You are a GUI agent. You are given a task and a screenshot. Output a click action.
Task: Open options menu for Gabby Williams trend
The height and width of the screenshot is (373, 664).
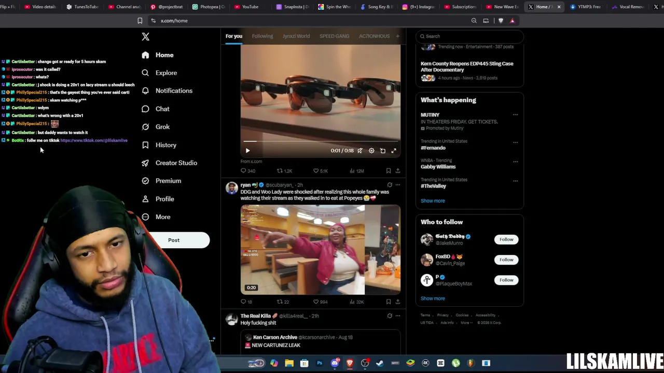click(x=515, y=162)
